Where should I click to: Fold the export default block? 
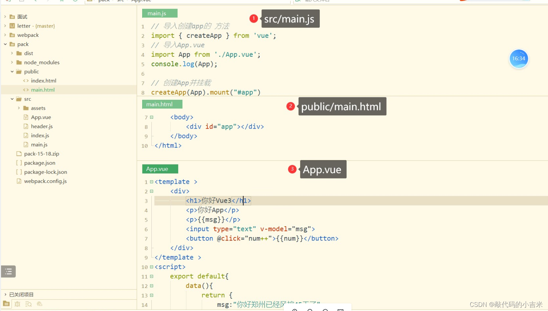pos(151,276)
